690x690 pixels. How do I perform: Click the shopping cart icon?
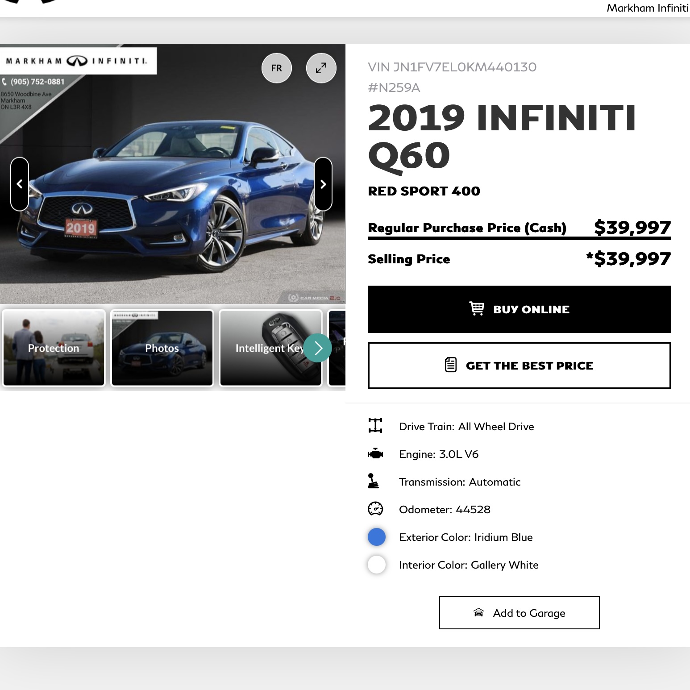pyautogui.click(x=477, y=308)
